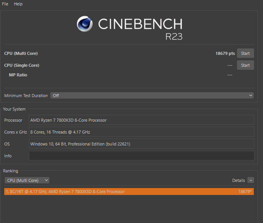This screenshot has height=223, width=263.
Task: Click the OS field 'Windows 10, 64 Bit'
Action: pos(141,144)
